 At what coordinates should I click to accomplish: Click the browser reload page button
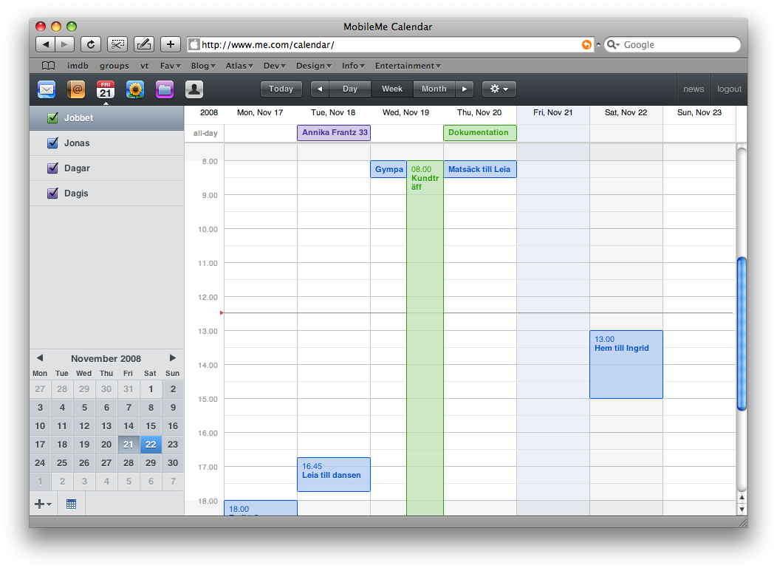coord(91,44)
